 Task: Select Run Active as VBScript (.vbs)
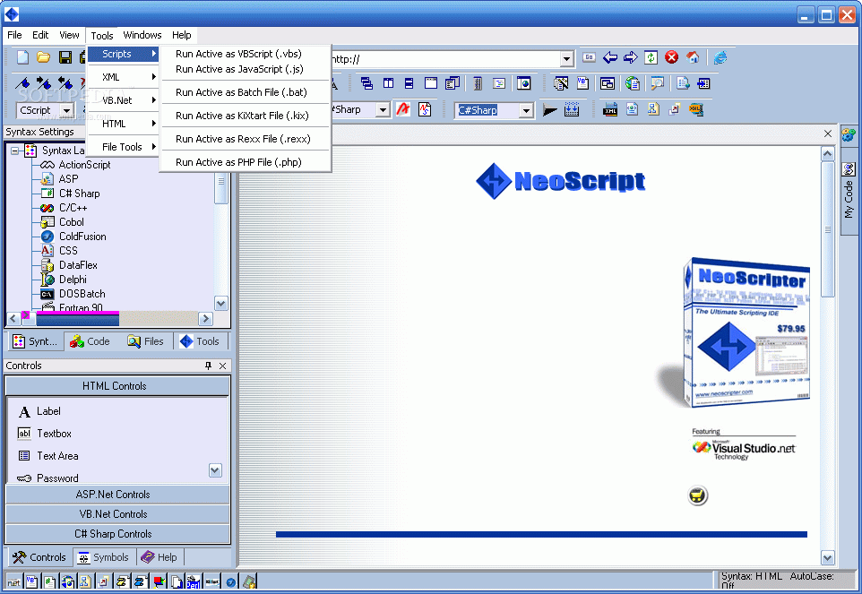click(x=246, y=54)
